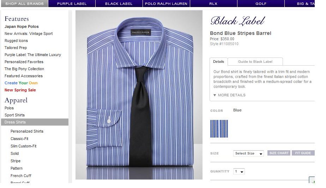Visit the New Spring Sale link

click(x=20, y=90)
